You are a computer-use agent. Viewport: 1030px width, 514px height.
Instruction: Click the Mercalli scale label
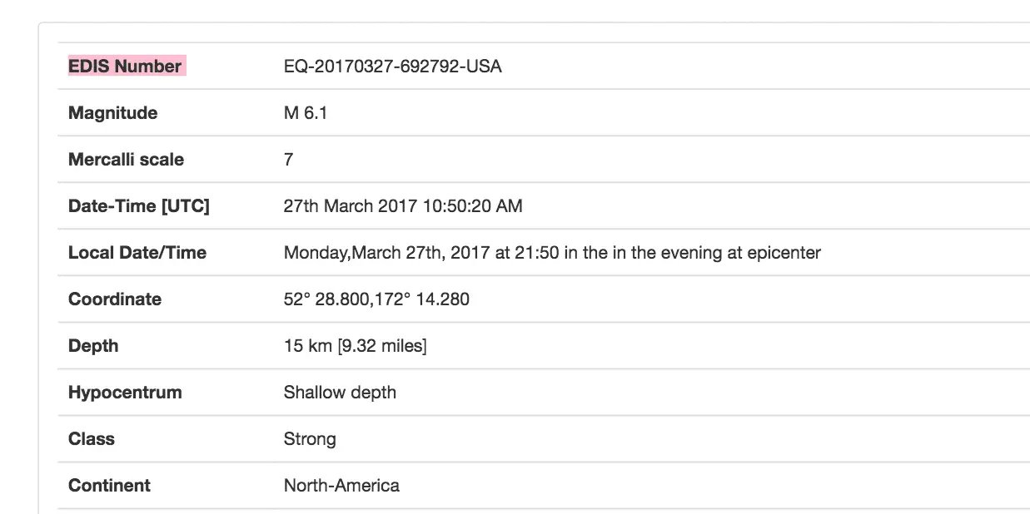126,160
